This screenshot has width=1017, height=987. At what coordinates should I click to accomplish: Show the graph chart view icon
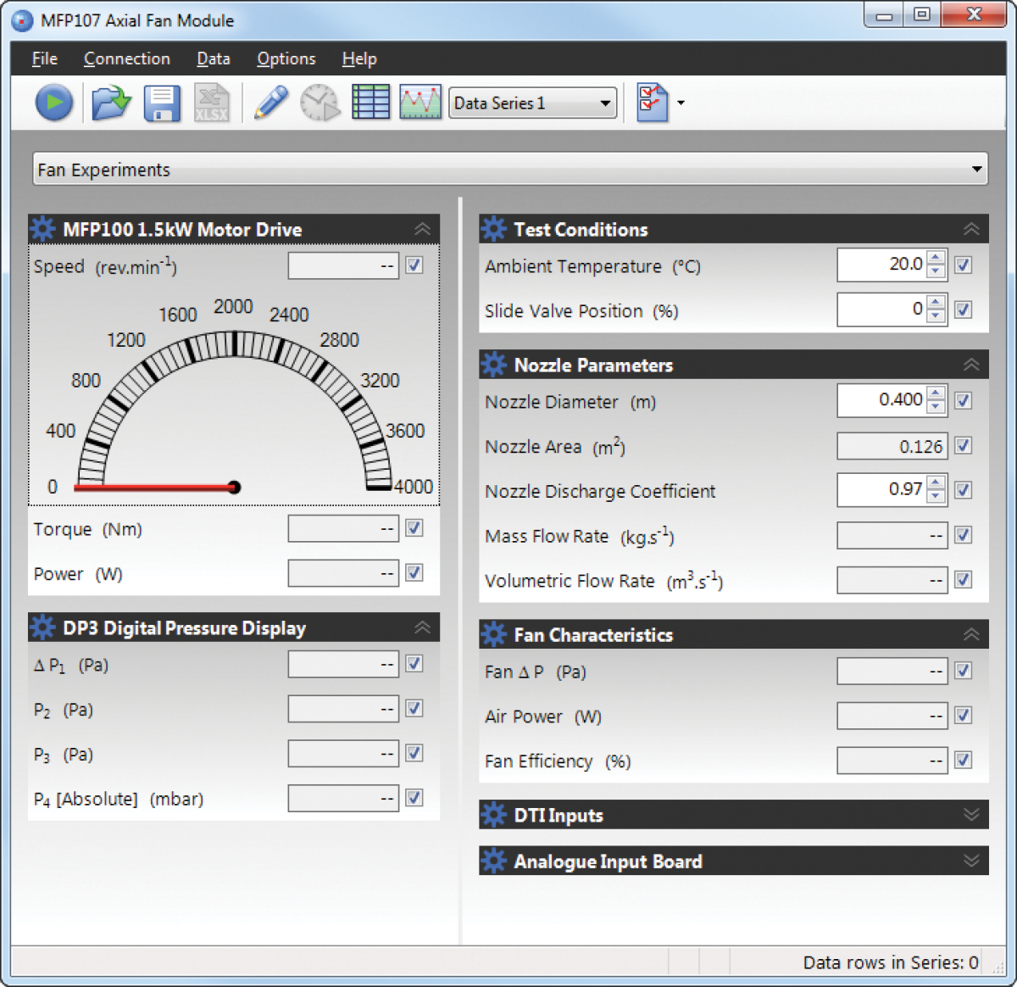(420, 103)
